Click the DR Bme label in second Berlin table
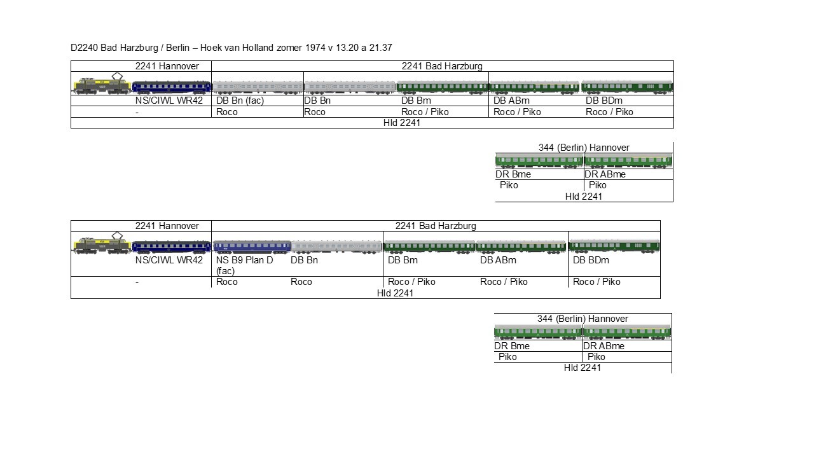Viewport: 814px width, 458px height. point(512,346)
